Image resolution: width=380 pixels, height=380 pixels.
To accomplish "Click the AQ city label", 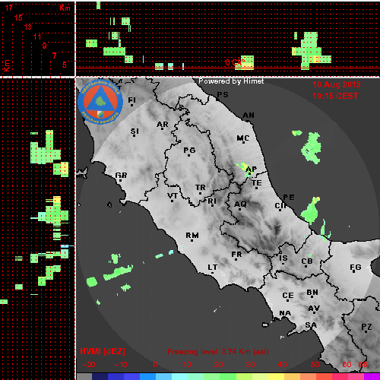I will coord(240,204).
